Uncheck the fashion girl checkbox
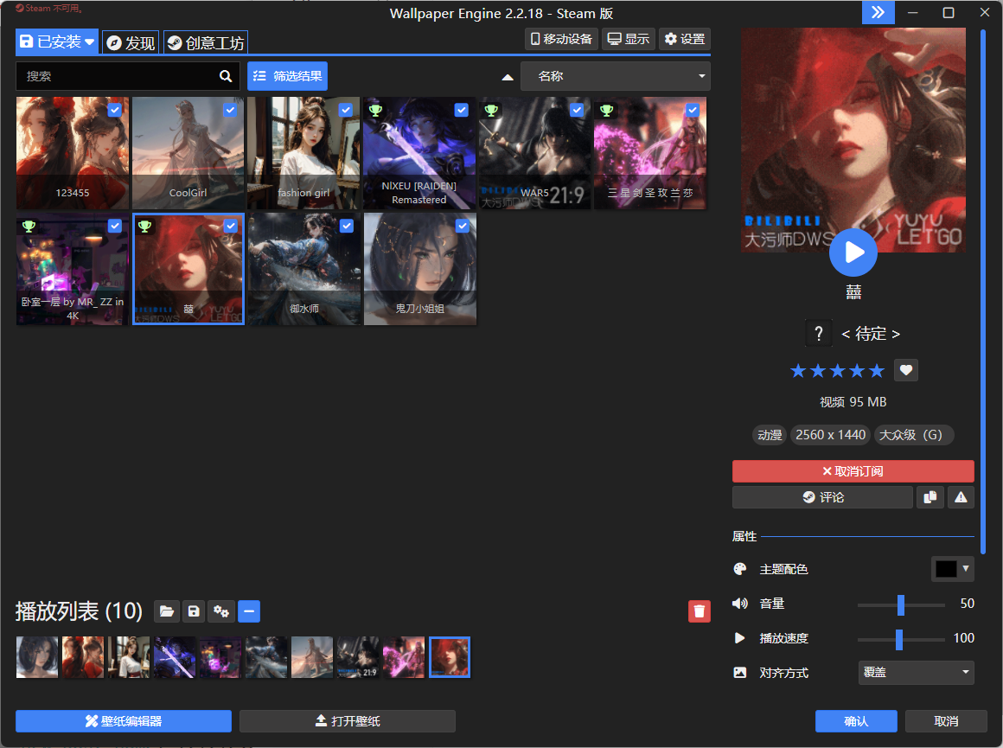 [346, 110]
